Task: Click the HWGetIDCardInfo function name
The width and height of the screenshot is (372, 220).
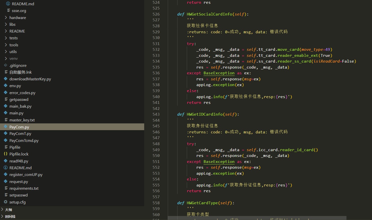Action: tap(205, 114)
